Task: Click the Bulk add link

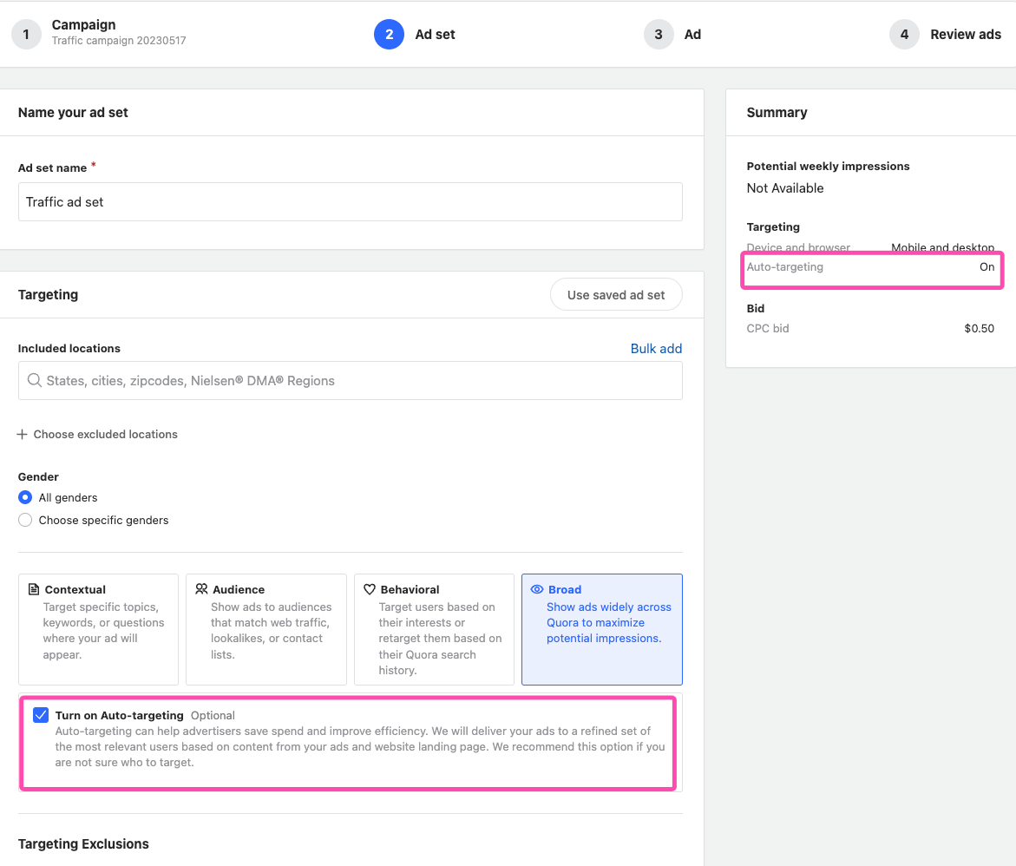Action: (x=656, y=348)
